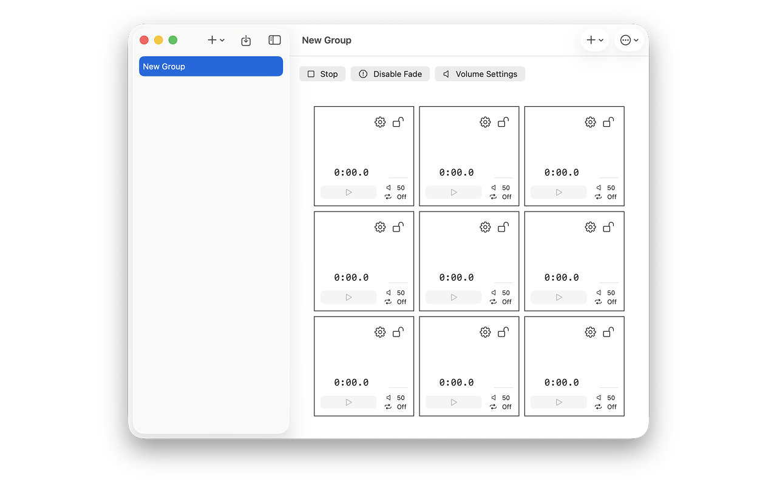This screenshot has height=485, width=777.
Task: Play the second-row, third-column sound pad
Action: 558,297
